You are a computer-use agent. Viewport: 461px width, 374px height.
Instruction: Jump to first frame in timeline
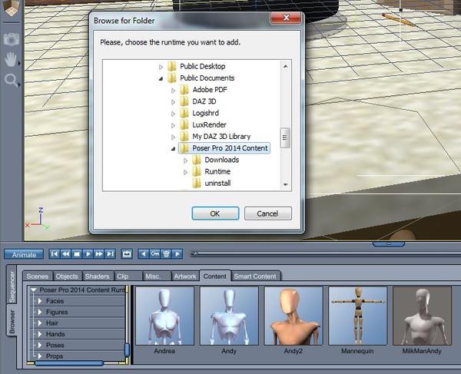[x=55, y=254]
